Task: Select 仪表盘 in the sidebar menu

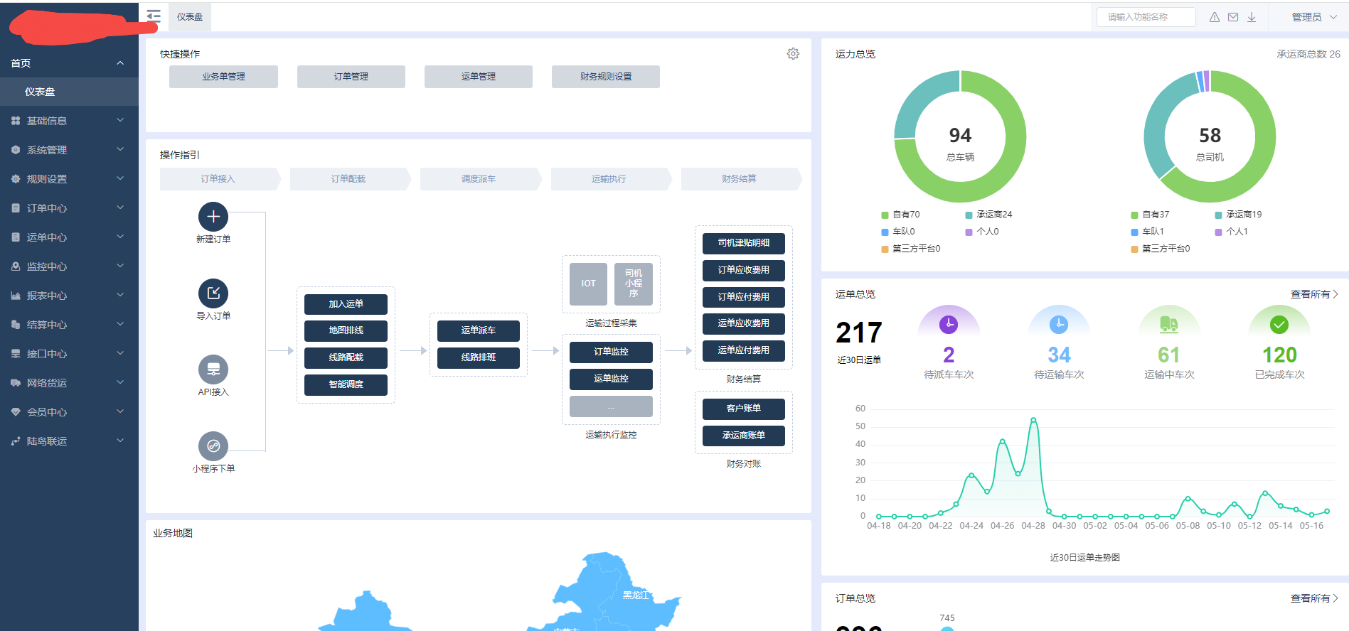Action: click(69, 92)
